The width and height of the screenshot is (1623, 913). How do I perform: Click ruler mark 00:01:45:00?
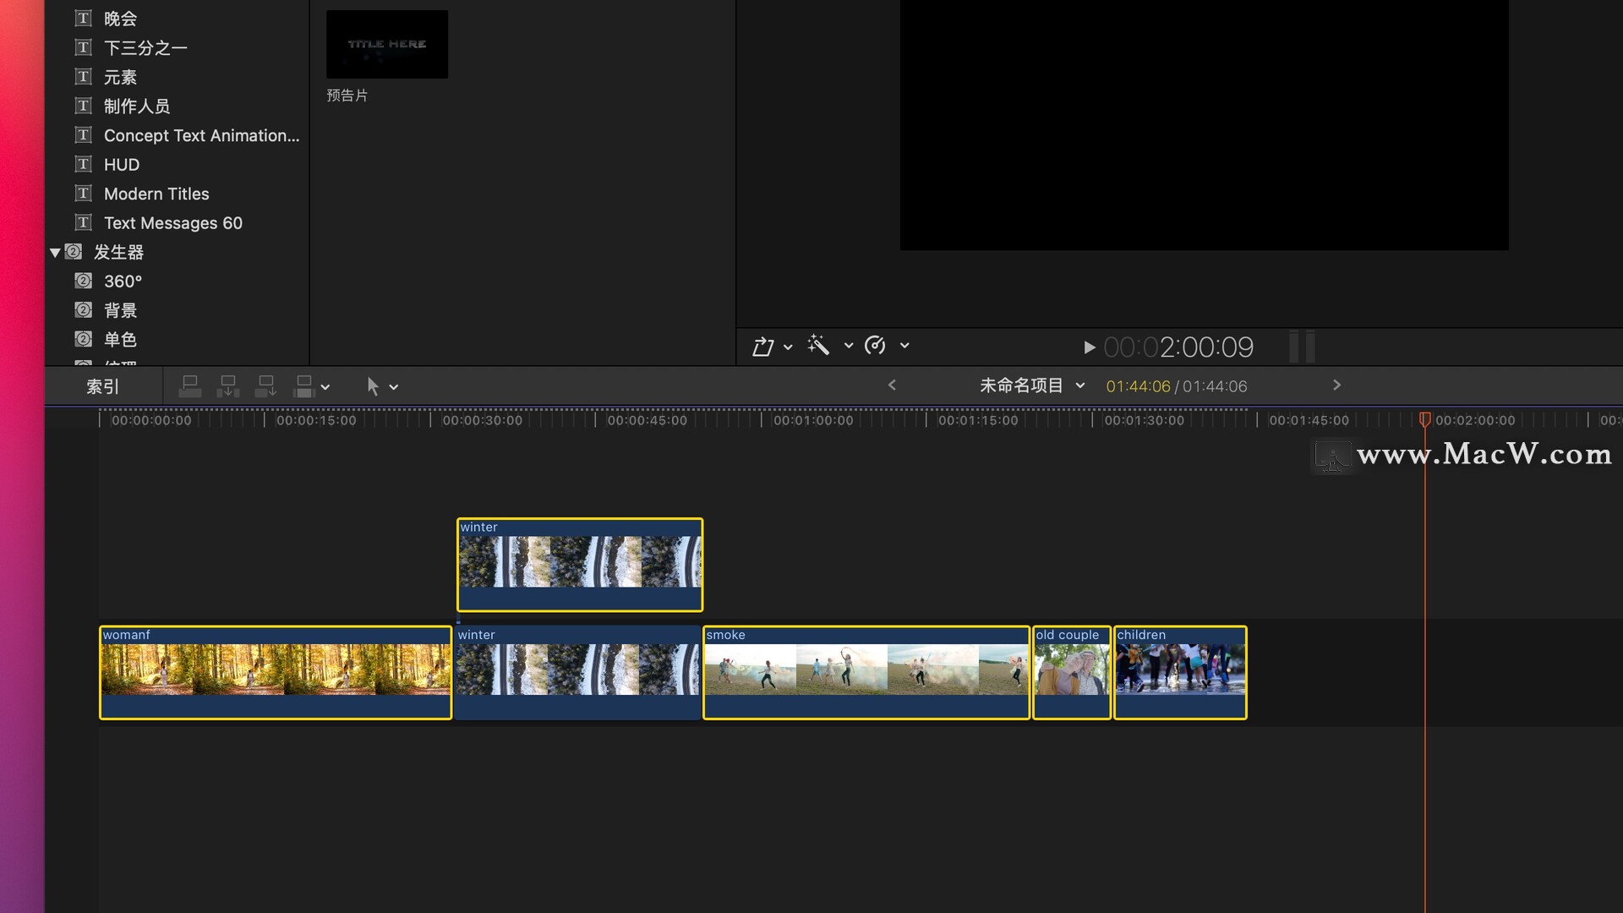1309,420
